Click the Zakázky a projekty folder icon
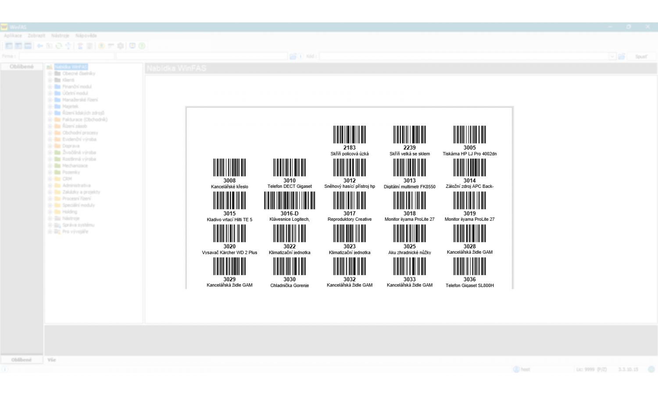The image size is (658, 395). click(x=57, y=192)
